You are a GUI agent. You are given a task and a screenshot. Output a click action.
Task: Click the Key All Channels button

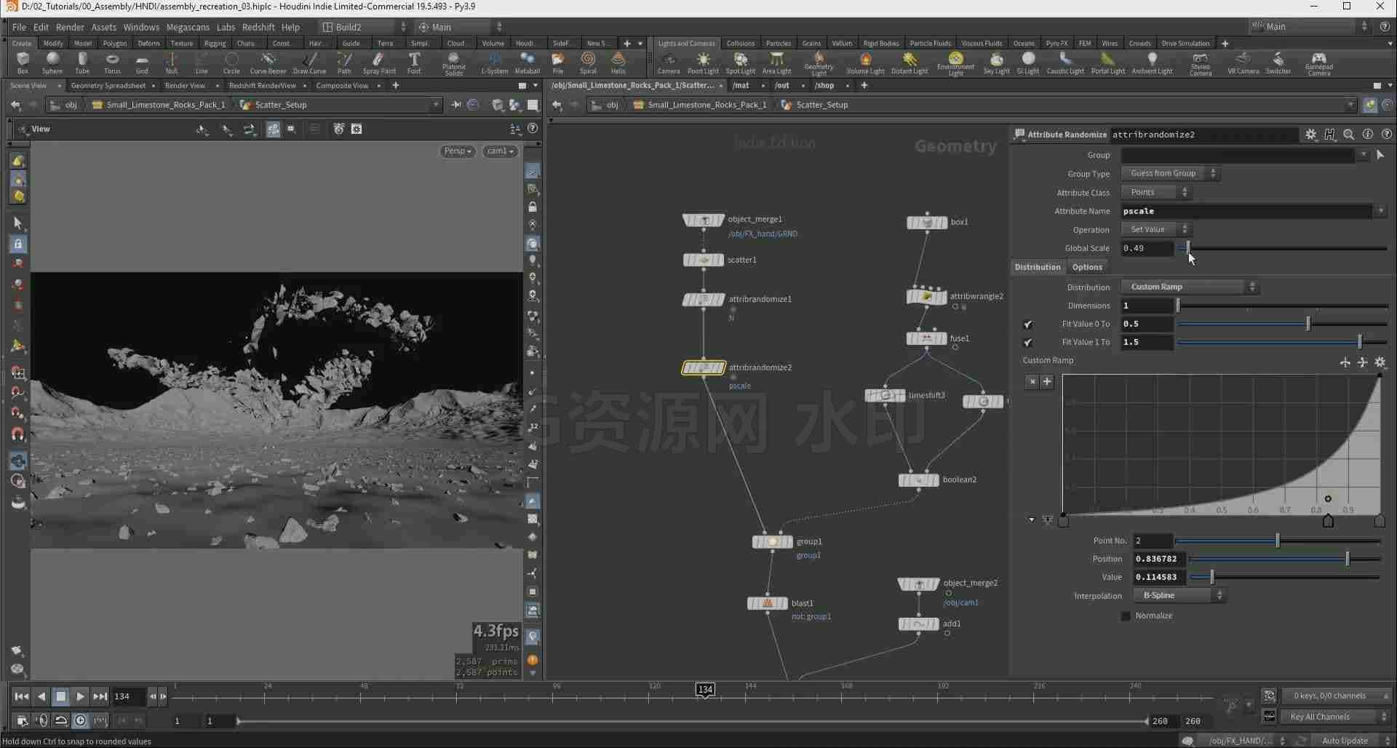(1337, 717)
